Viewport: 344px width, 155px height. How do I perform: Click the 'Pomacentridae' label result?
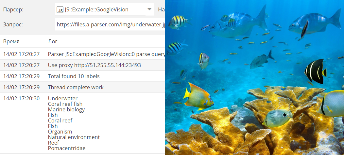pyautogui.click(x=67, y=148)
